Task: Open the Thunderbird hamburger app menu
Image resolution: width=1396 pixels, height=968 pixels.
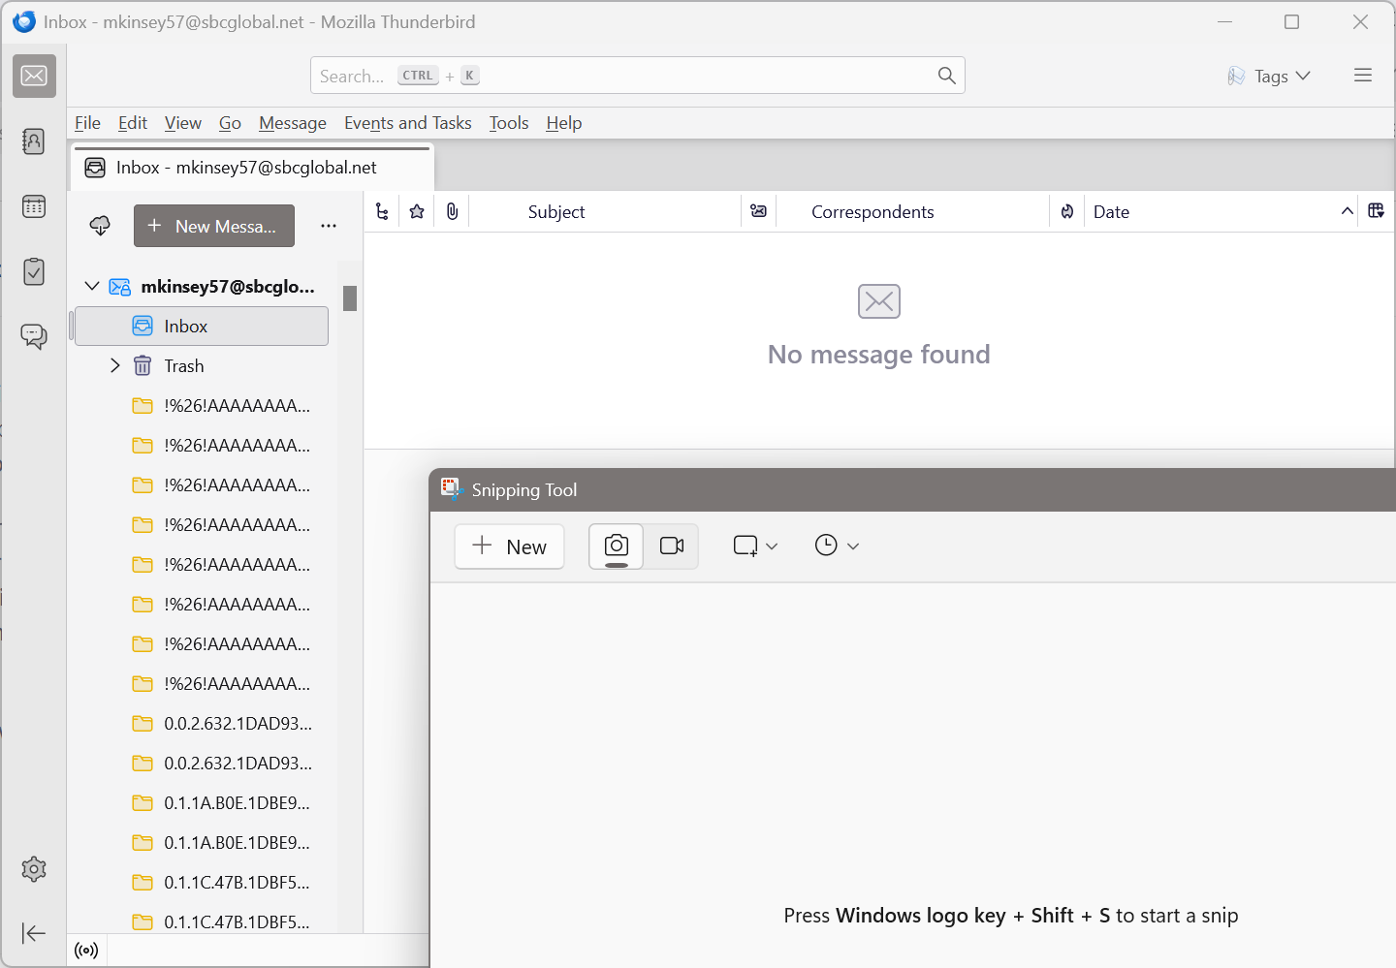Action: 1362,76
